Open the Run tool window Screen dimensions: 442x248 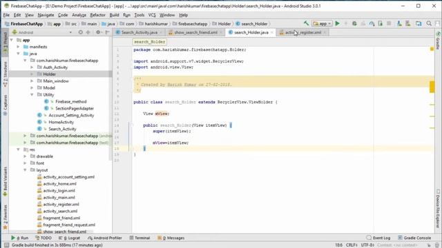pyautogui.click(x=20, y=238)
